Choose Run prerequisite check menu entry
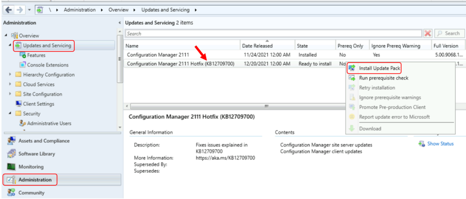The image size is (466, 199). [384, 78]
